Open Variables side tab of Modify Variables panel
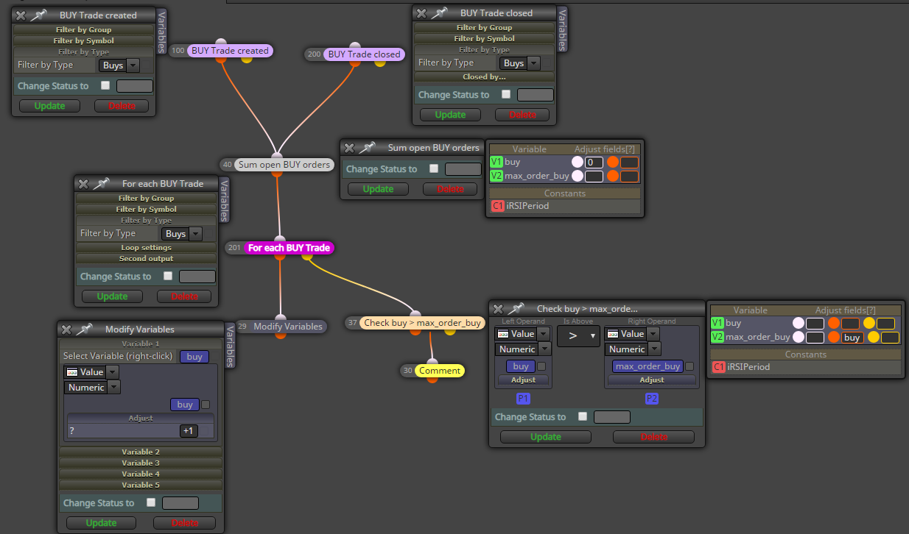Viewport: 909px width, 534px height. [230, 346]
